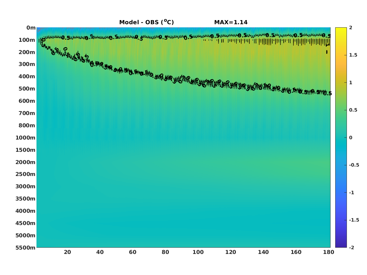Viewport: 367px width, 275px height.
Task: Click the teal middle of the colorbar
Action: (341, 138)
